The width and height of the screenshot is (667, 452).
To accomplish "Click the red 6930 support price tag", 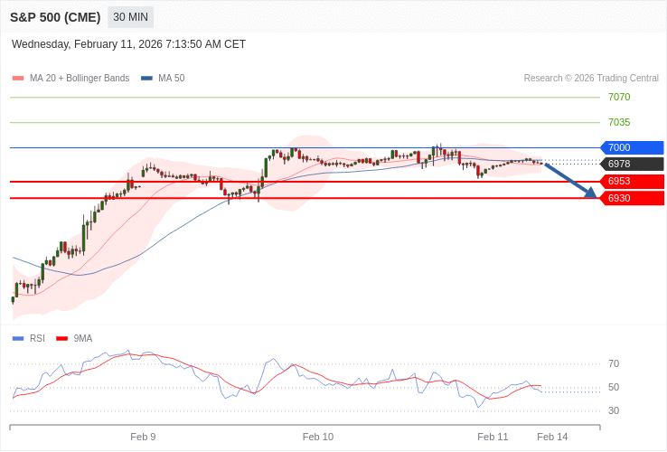I will coord(632,198).
